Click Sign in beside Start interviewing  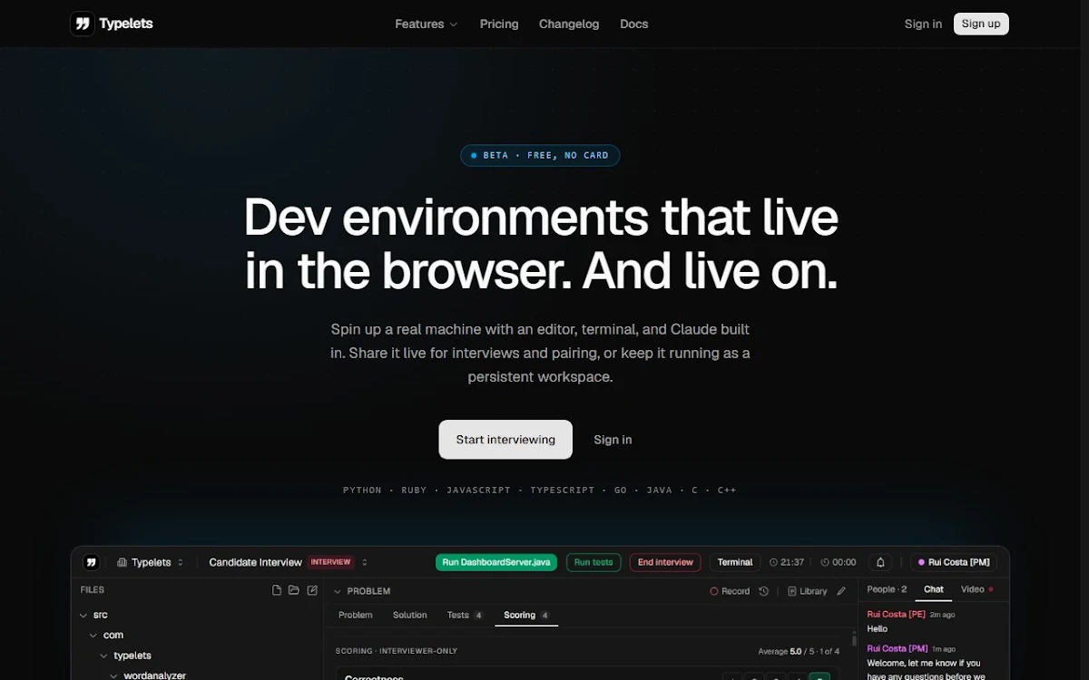click(613, 440)
